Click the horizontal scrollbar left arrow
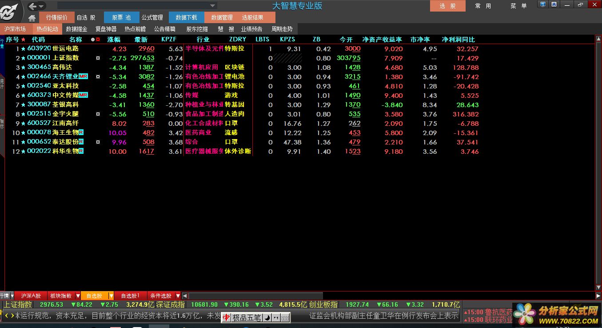 [185, 296]
